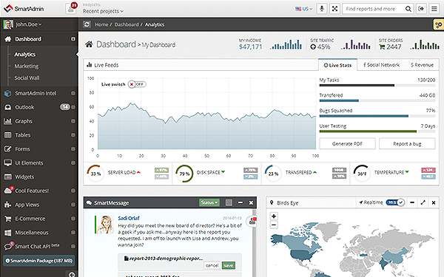Click the User Testing progress bar
444x277 pixels.
click(x=377, y=131)
